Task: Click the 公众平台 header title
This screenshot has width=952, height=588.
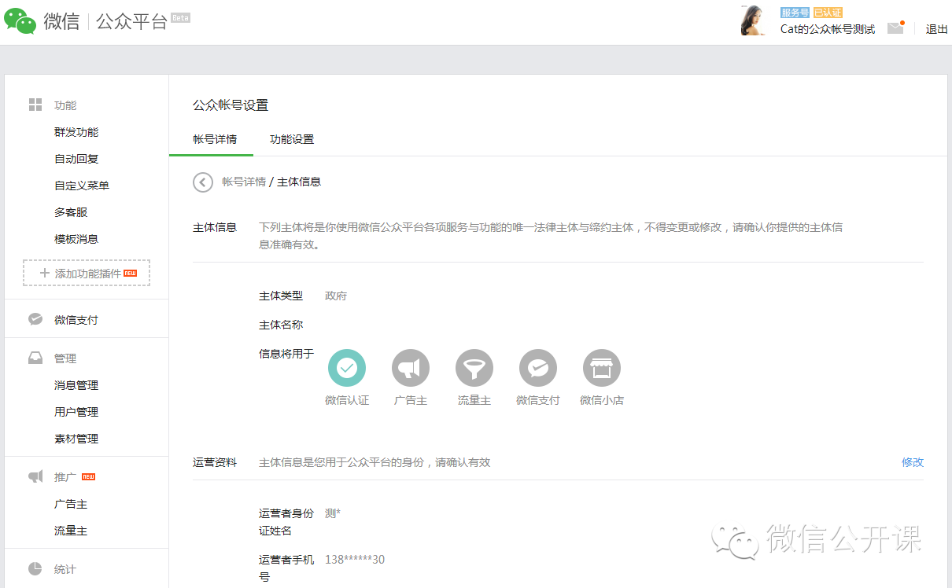Action: coord(131,22)
